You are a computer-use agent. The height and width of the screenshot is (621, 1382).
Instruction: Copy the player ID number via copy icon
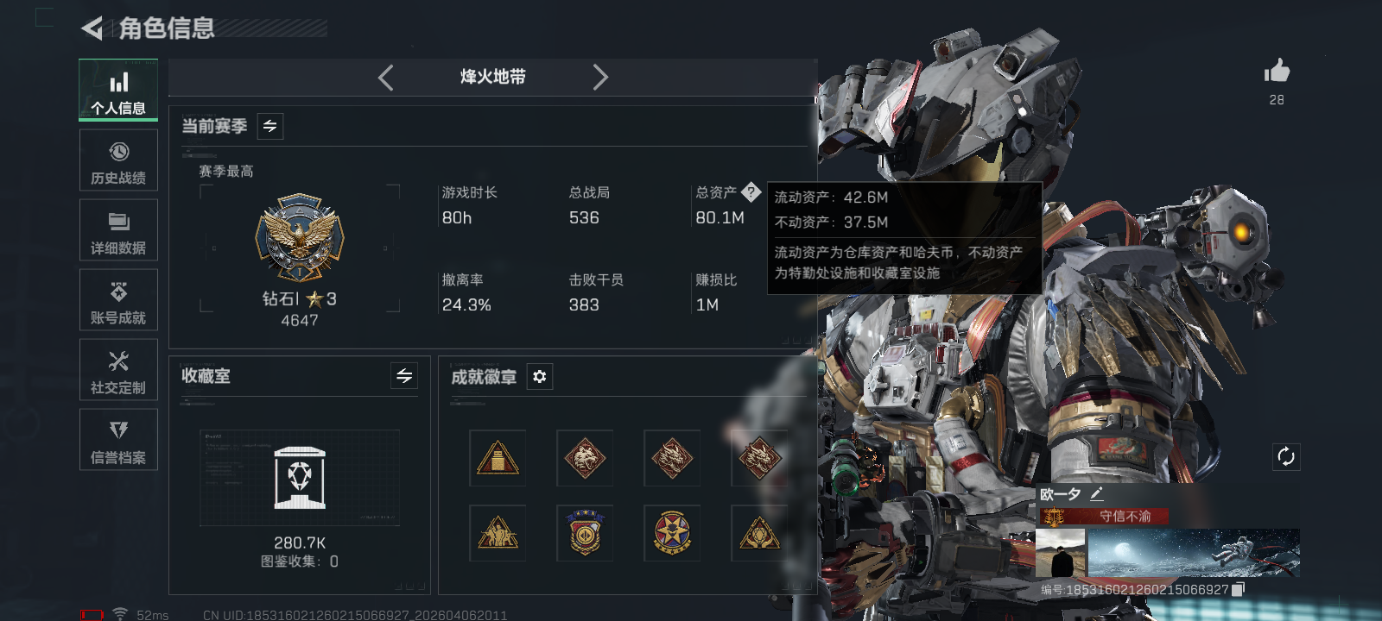(x=1238, y=589)
